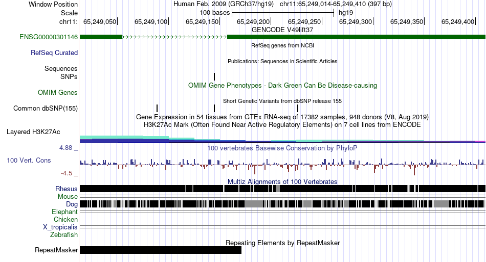Screen dimensions: 486x262
Task: Click the 65,249,050 ruler position
Action: [x=100, y=21]
